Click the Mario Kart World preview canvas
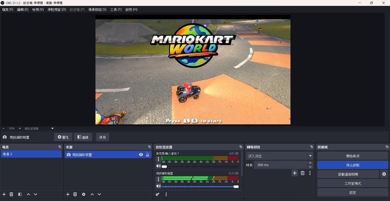 [193, 69]
